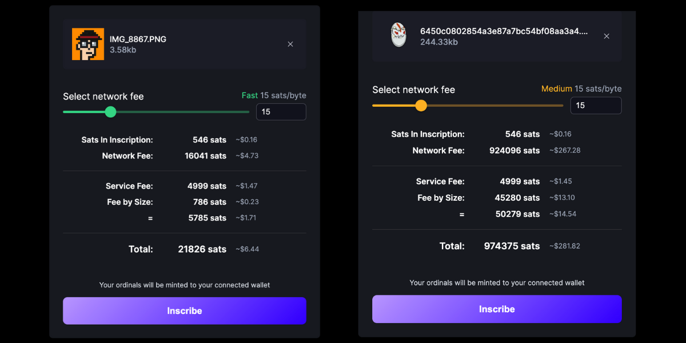
Task: Click the IMG_8867.PNG file name
Action: click(x=138, y=39)
